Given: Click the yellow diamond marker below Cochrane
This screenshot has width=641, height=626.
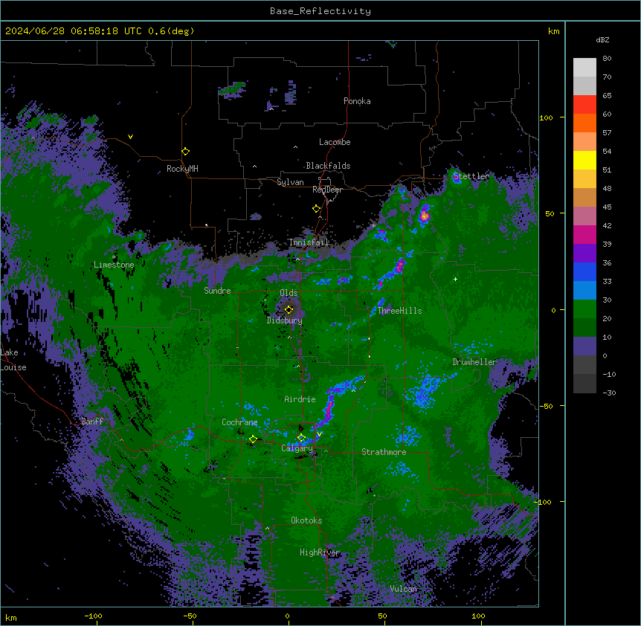Looking at the screenshot, I should coord(253,439).
